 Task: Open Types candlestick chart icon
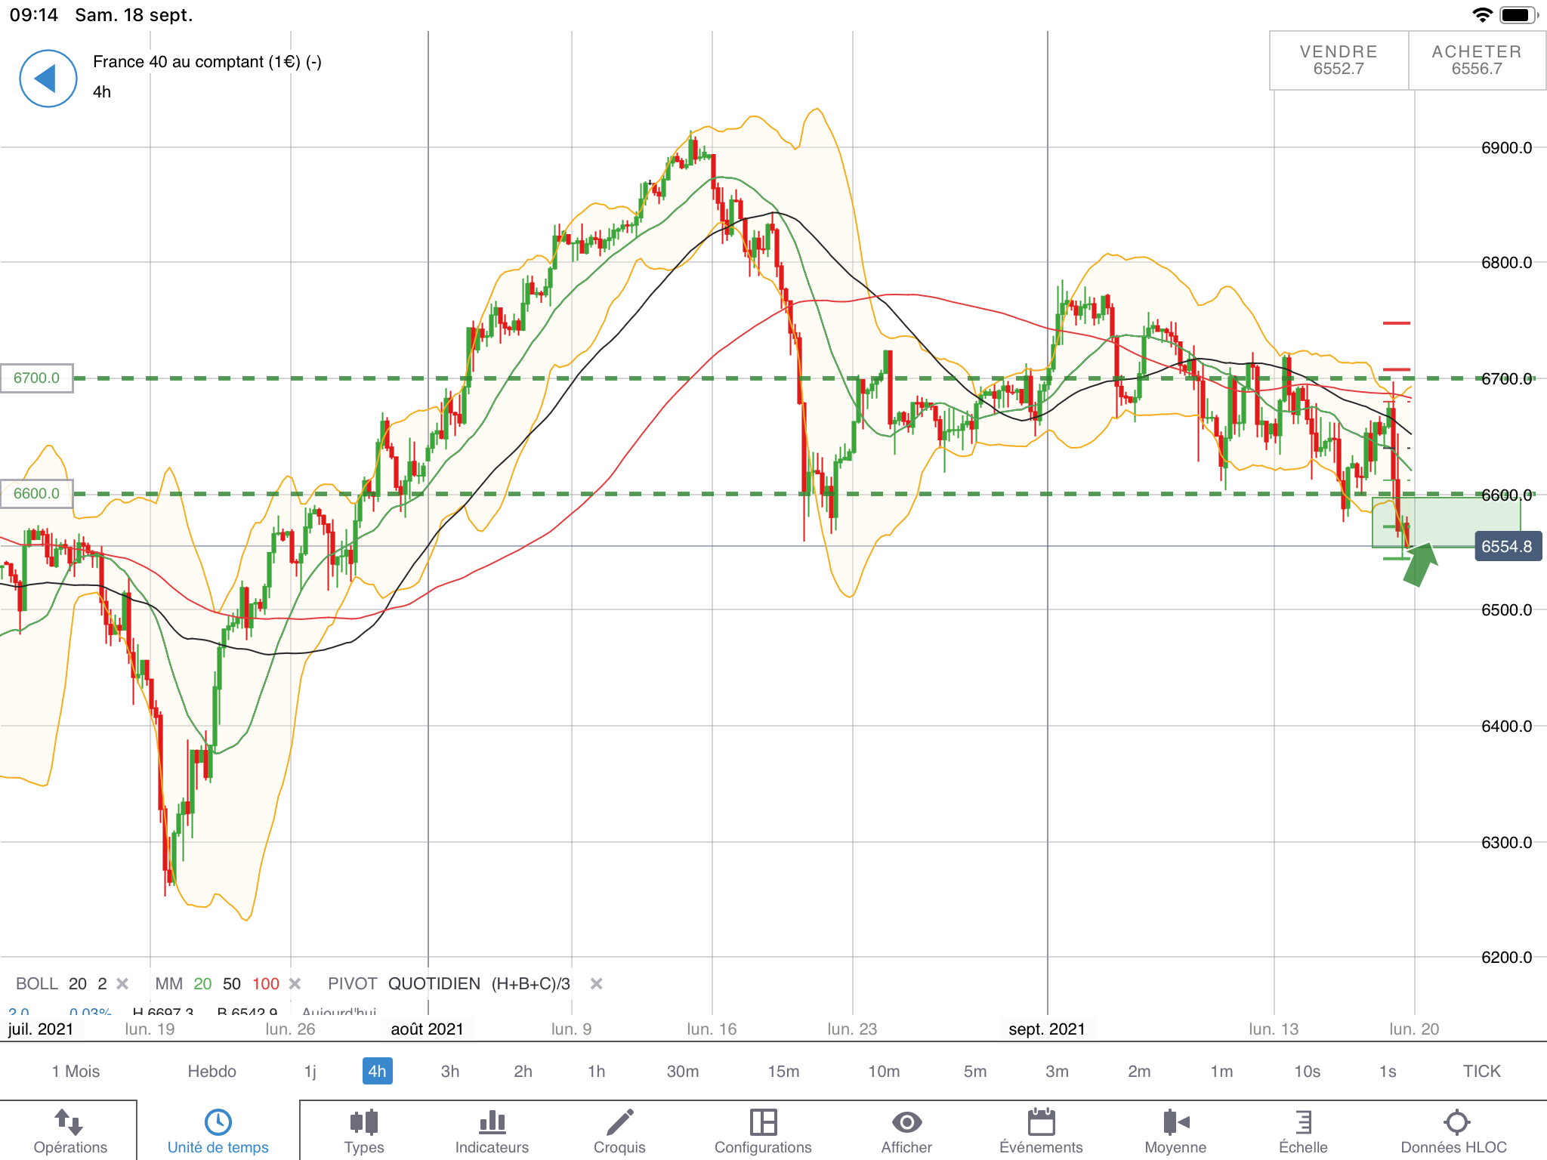364,1122
